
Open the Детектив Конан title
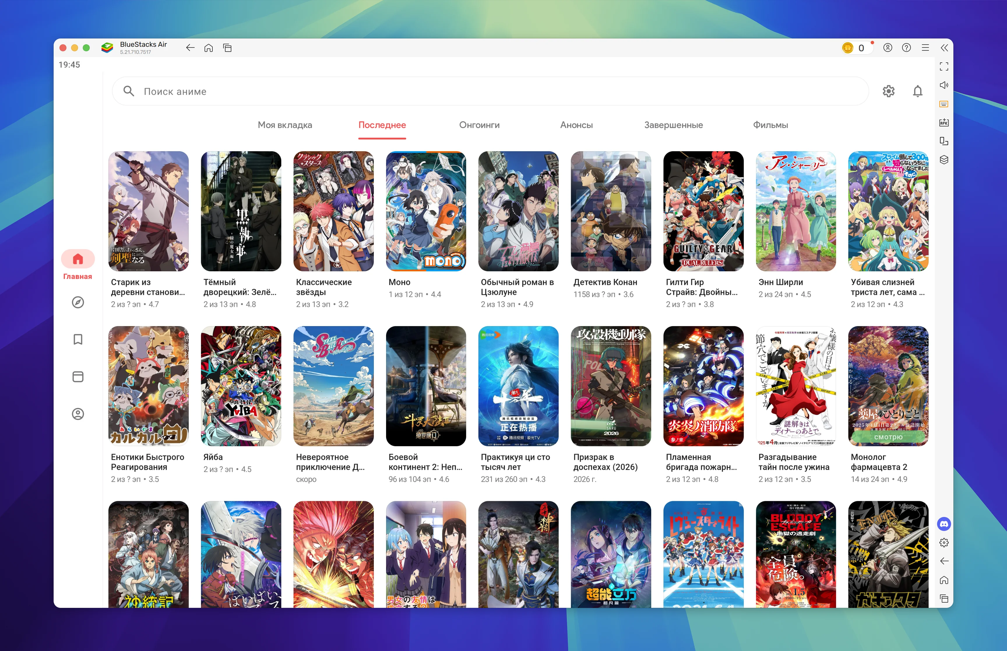605,282
